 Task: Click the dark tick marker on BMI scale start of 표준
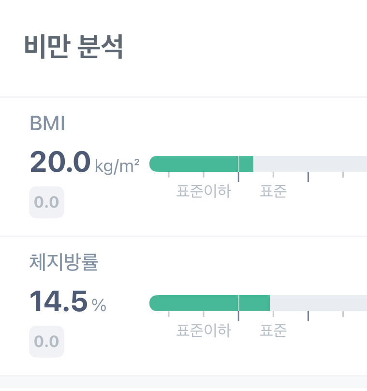pos(238,177)
